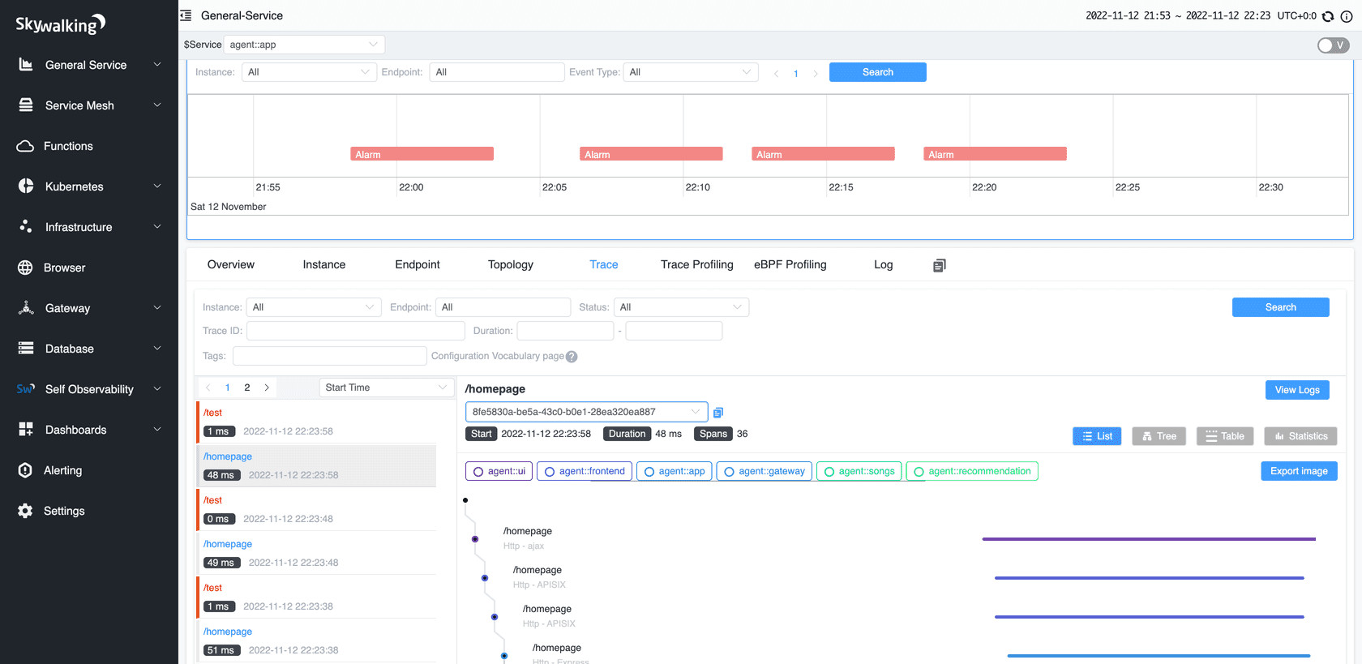This screenshot has height=664, width=1362.
Task: Open trace Status dropdown
Action: tap(681, 307)
